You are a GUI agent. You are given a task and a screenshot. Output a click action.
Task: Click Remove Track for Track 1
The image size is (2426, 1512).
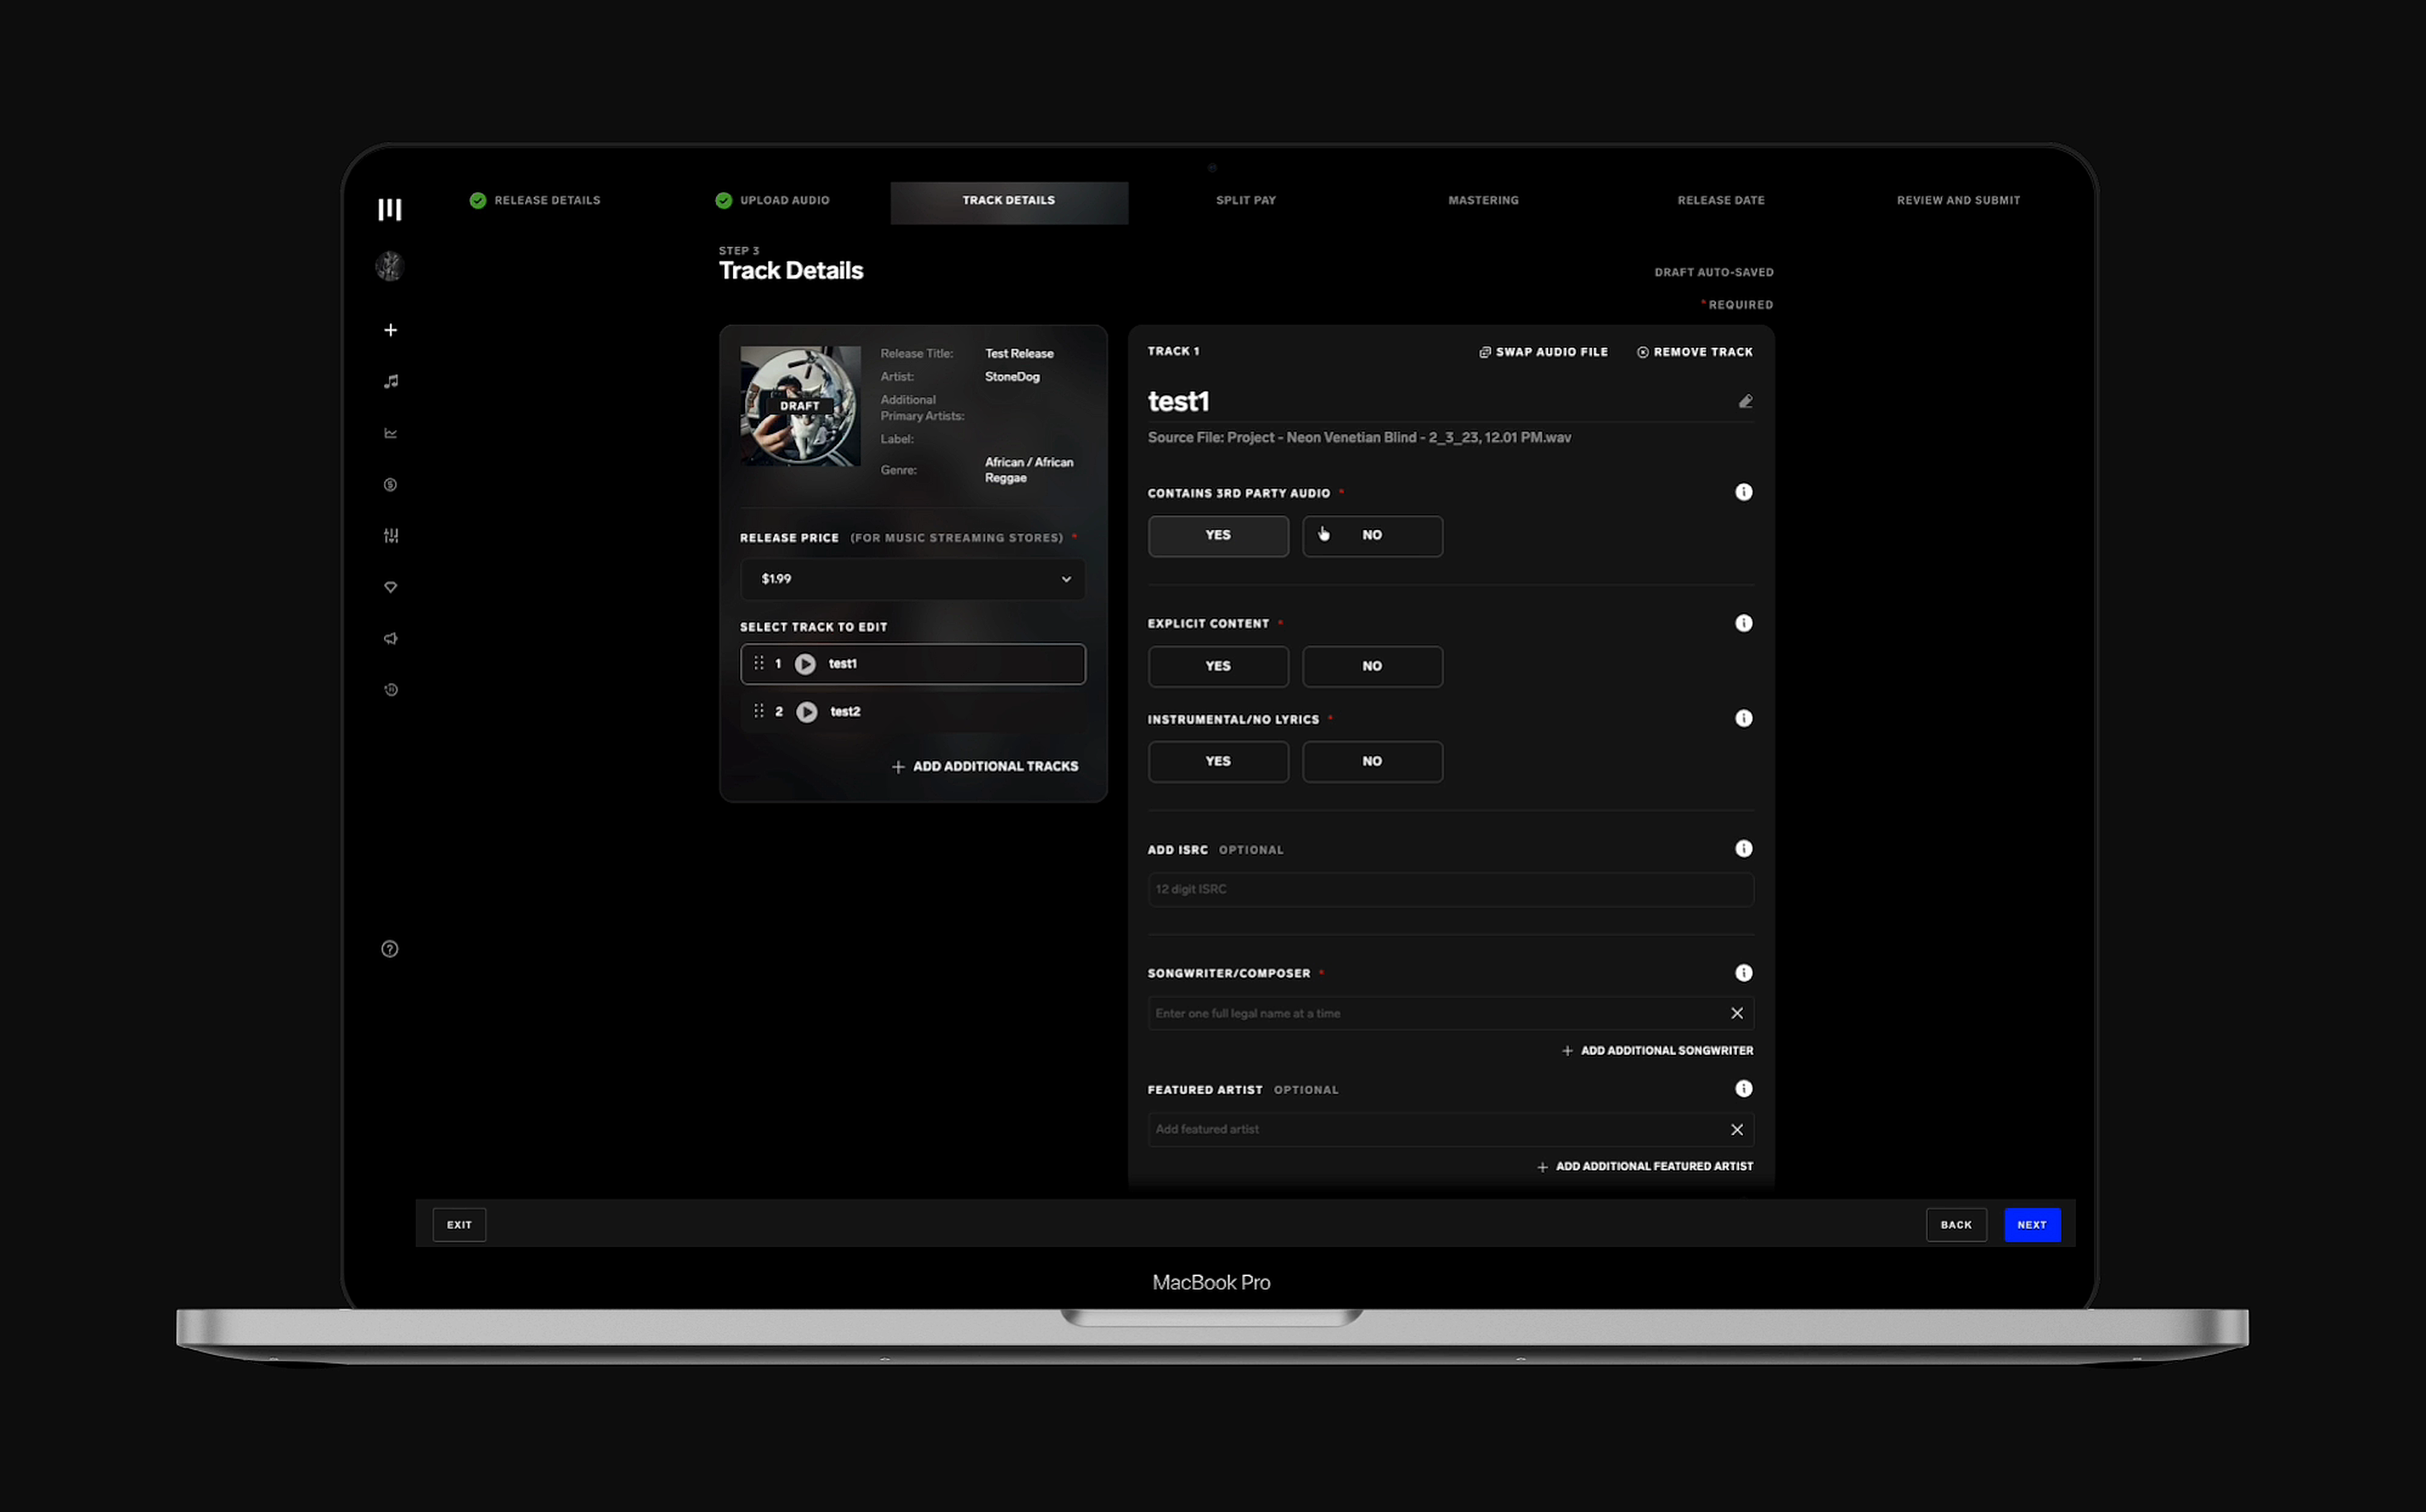point(1694,351)
